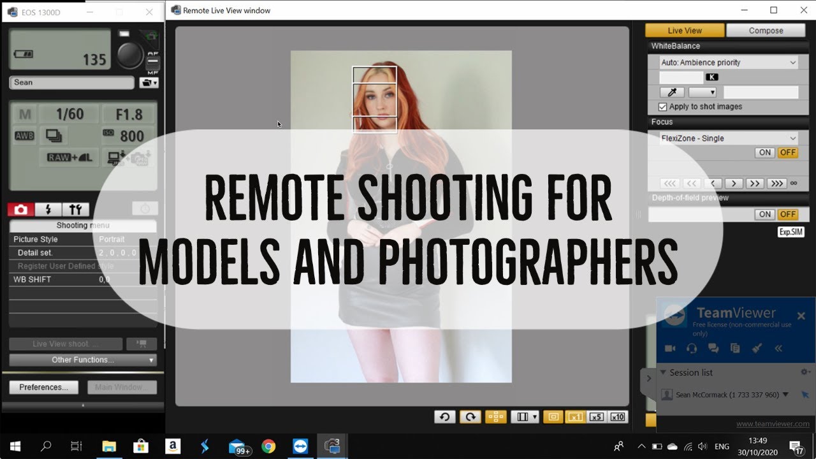Open Sean McCormack session dropdown arrow
Viewport: 816px width, 459px height.
pyautogui.click(x=785, y=395)
